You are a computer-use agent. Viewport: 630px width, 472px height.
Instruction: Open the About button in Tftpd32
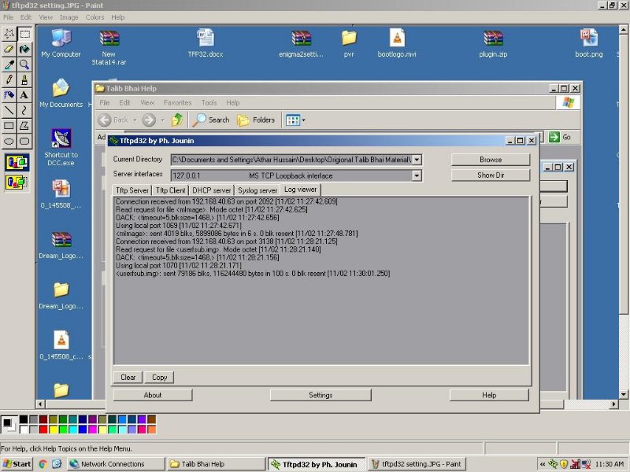153,395
